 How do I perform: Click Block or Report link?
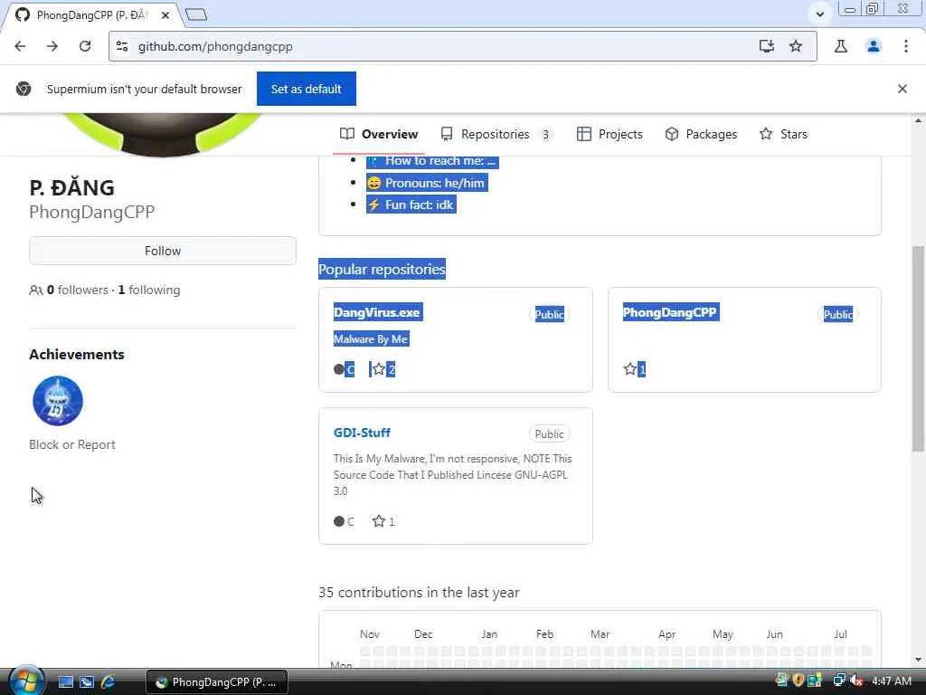click(72, 444)
